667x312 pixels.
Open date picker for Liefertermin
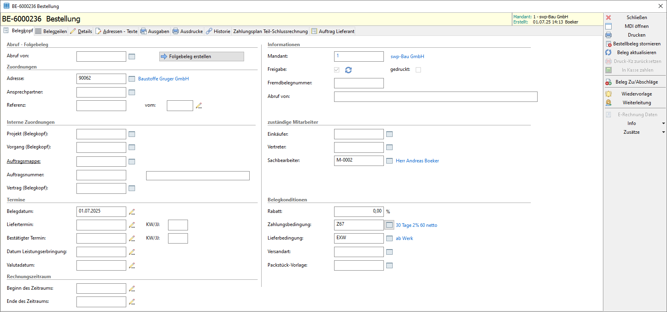(x=132, y=225)
